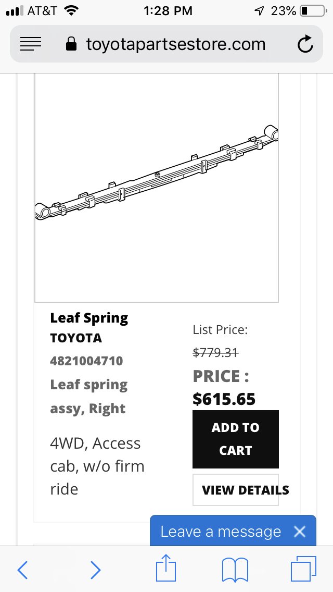Image resolution: width=333 pixels, height=592 pixels.
Task: Tap the Leaf spring assy, Right text
Action: click(88, 397)
